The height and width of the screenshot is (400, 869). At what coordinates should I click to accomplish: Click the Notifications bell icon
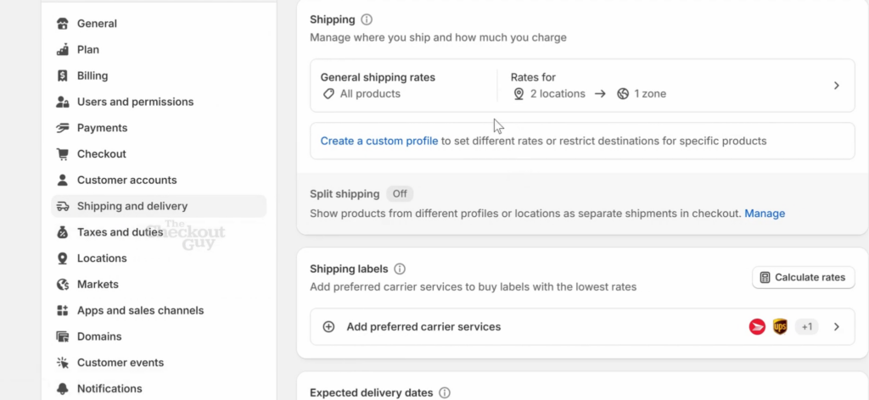[63, 389]
